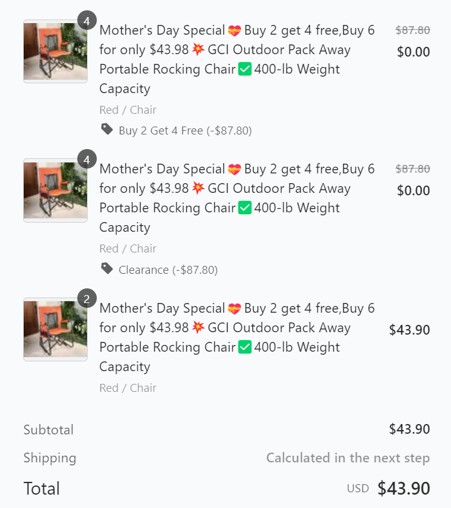Click the USD currency label by total
Viewport: 451px width, 508px height.
358,489
